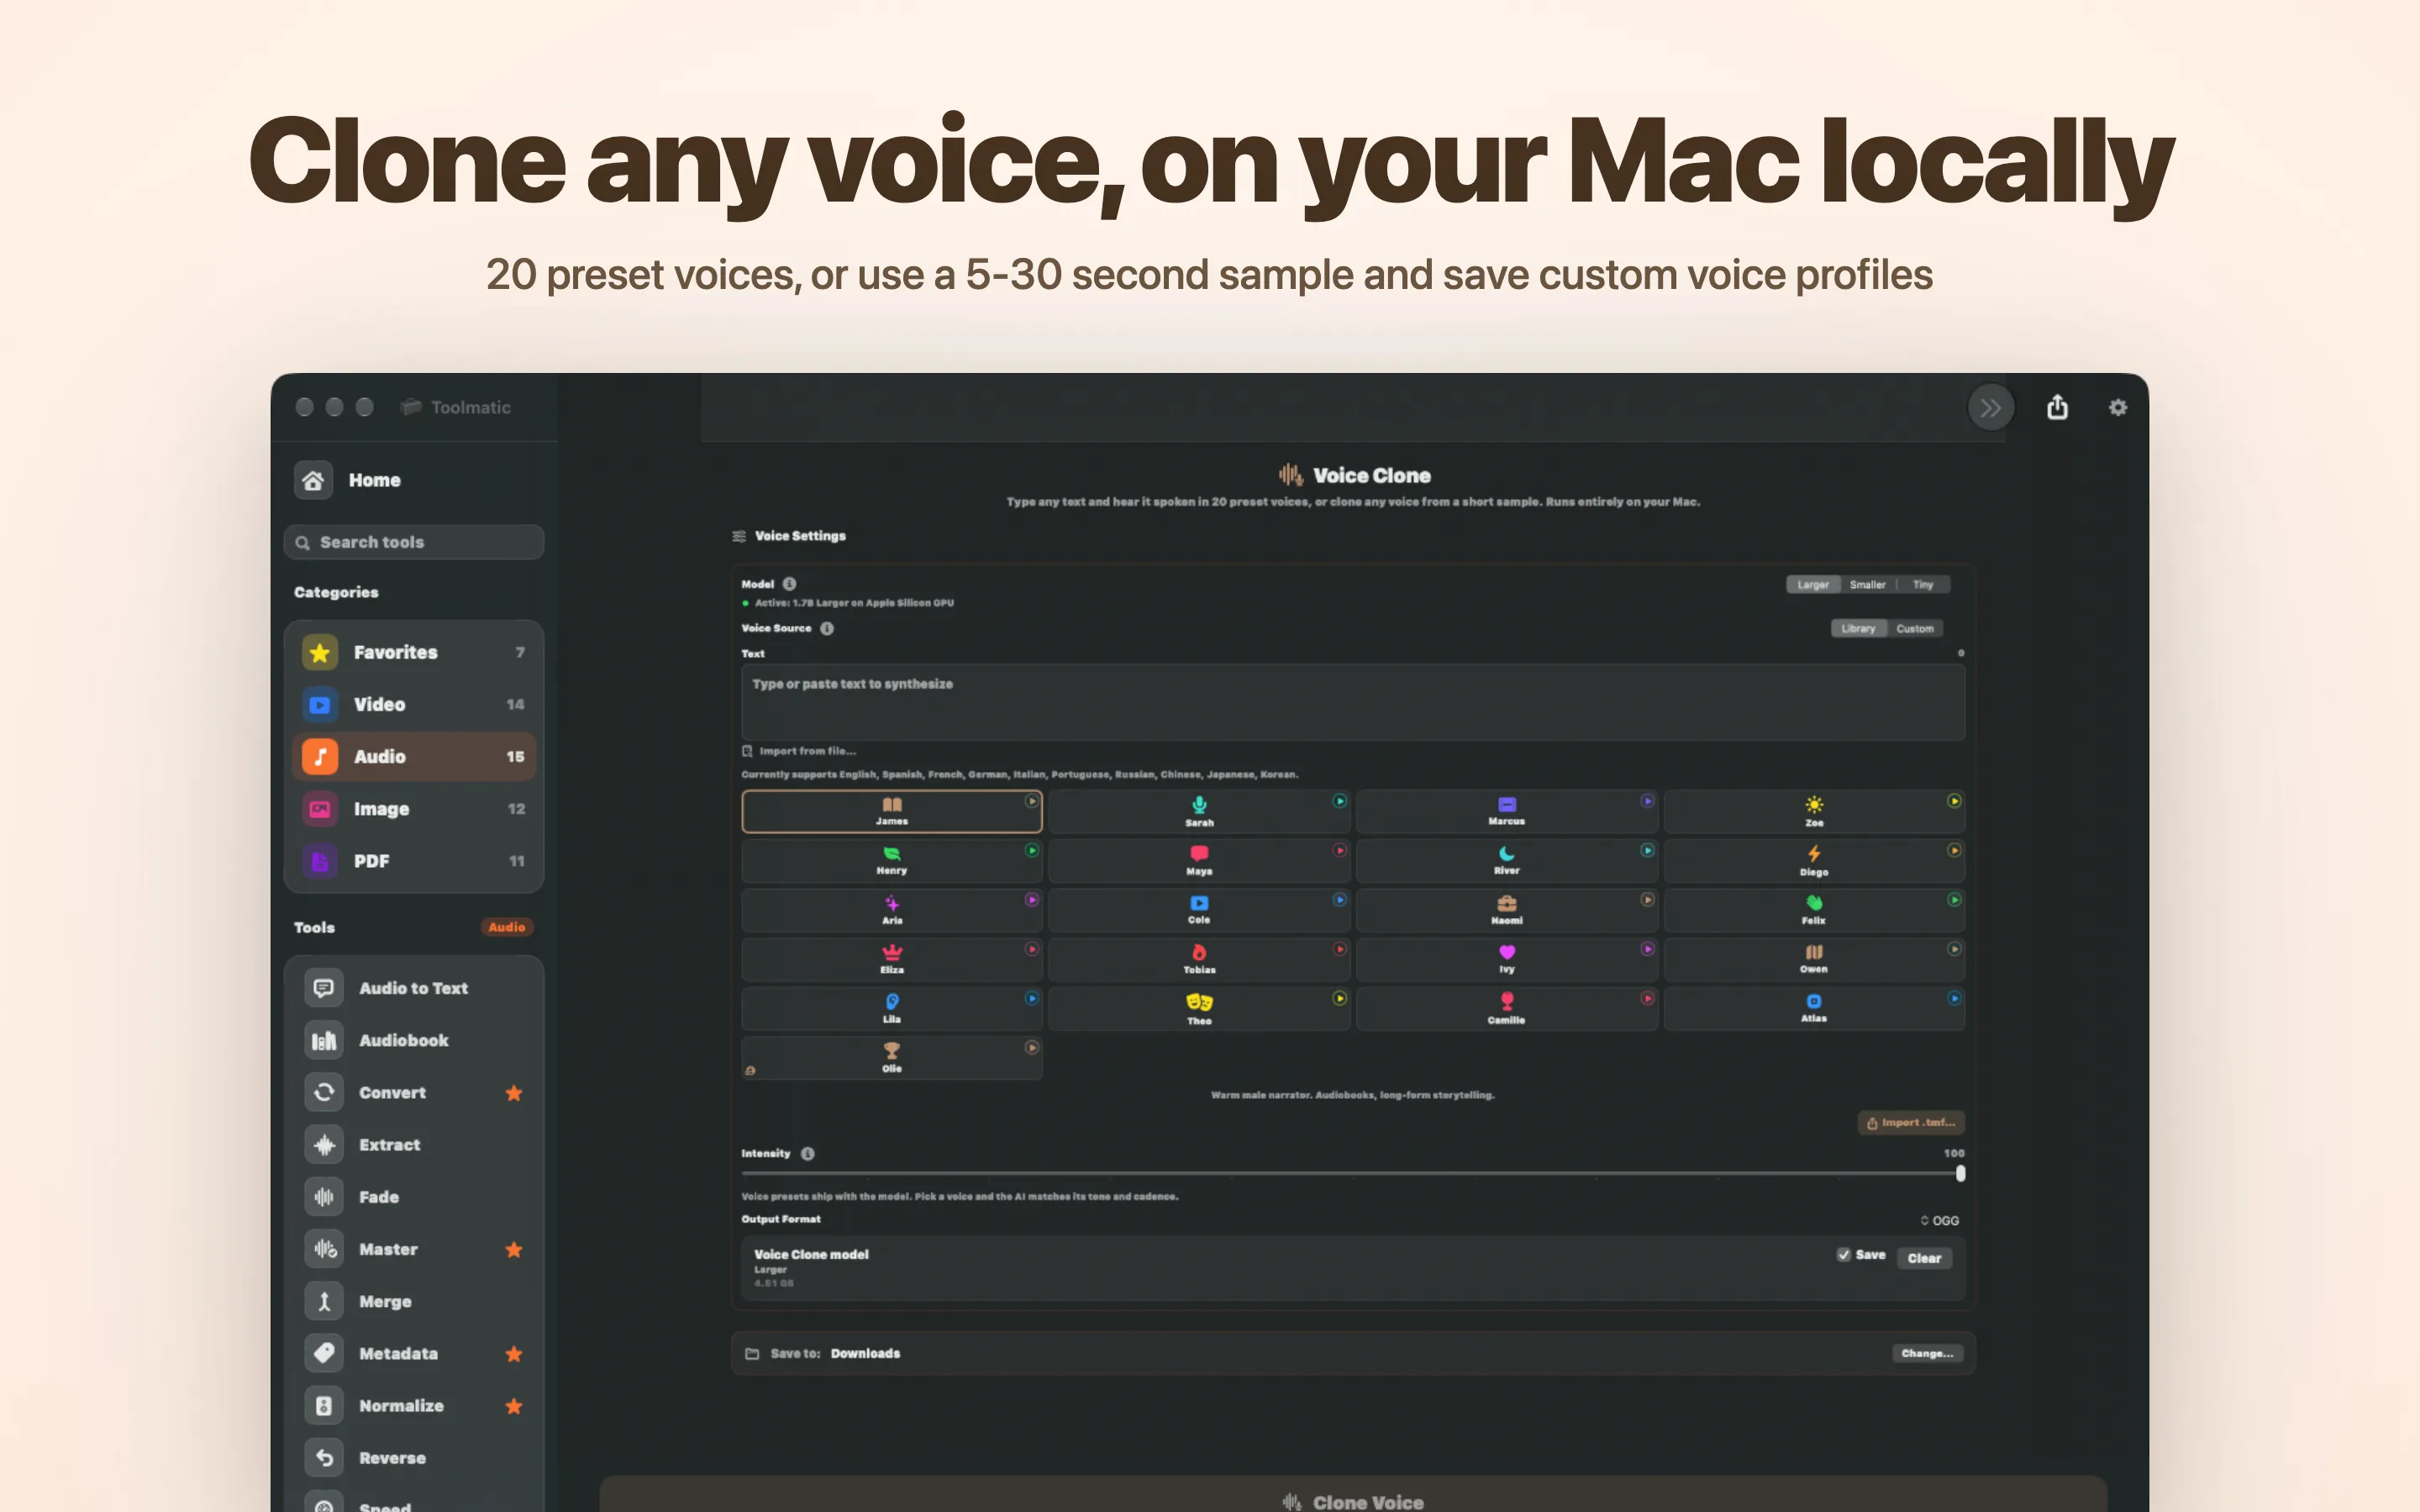
Task: Open the Reverse tool
Action: [x=414, y=1458]
